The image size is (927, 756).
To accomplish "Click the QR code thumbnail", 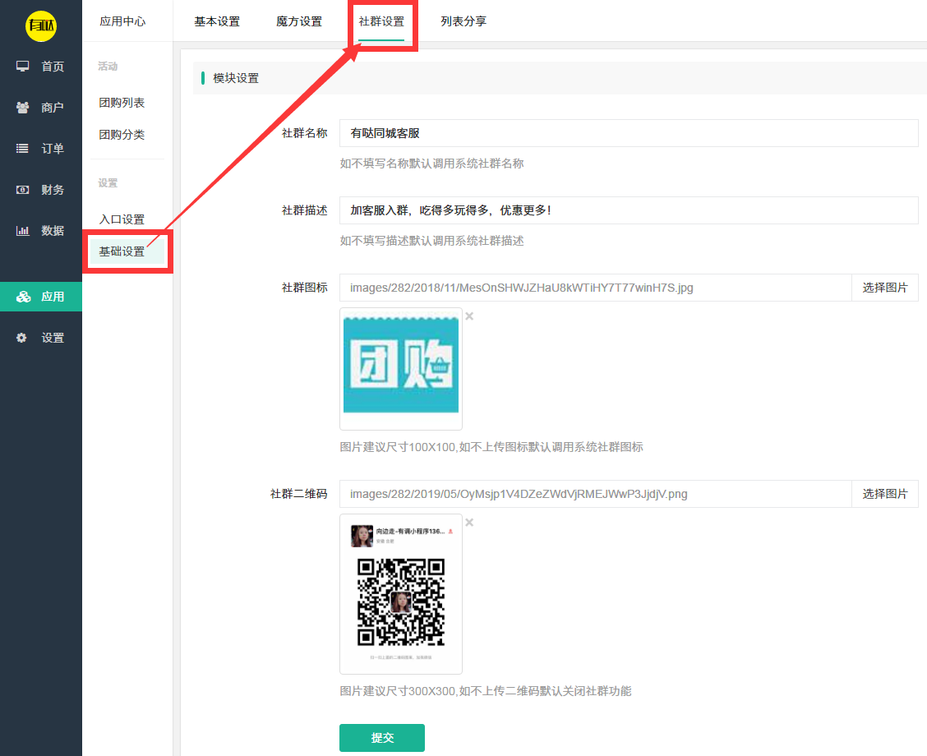I will tap(401, 594).
